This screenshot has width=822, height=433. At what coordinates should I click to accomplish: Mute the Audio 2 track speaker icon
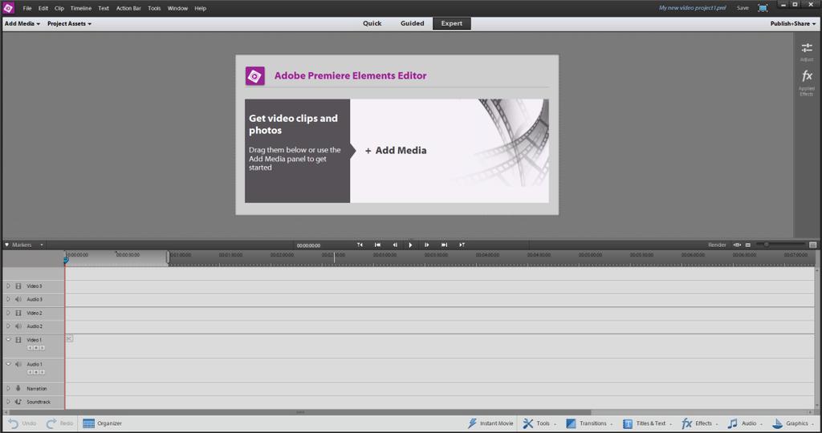[x=18, y=326]
